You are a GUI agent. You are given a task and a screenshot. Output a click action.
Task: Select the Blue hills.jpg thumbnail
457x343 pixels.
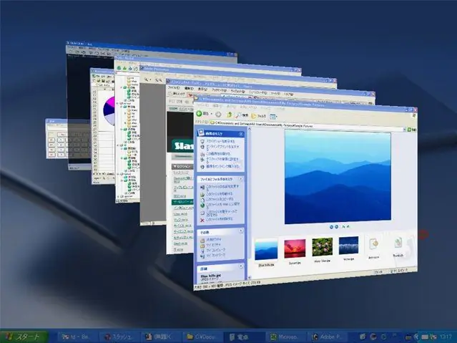(266, 250)
